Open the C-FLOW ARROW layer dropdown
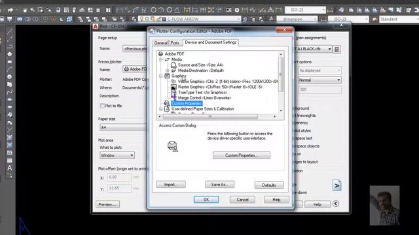 [238, 19]
